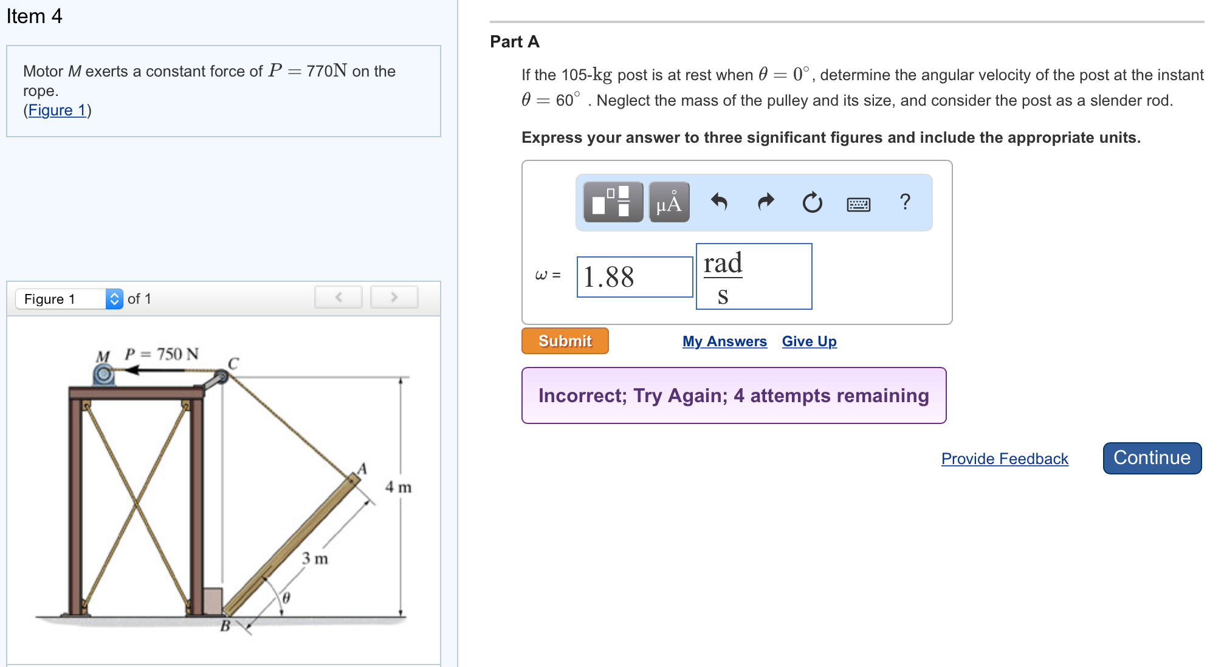Open the answer entry help
Image resolution: width=1224 pixels, height=667 pixels.
[x=904, y=202]
